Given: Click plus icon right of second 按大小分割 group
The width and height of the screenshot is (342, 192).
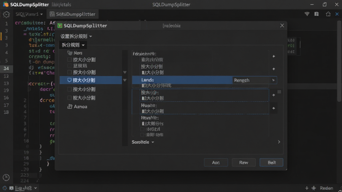Looking at the screenshot, I should pos(274,69).
